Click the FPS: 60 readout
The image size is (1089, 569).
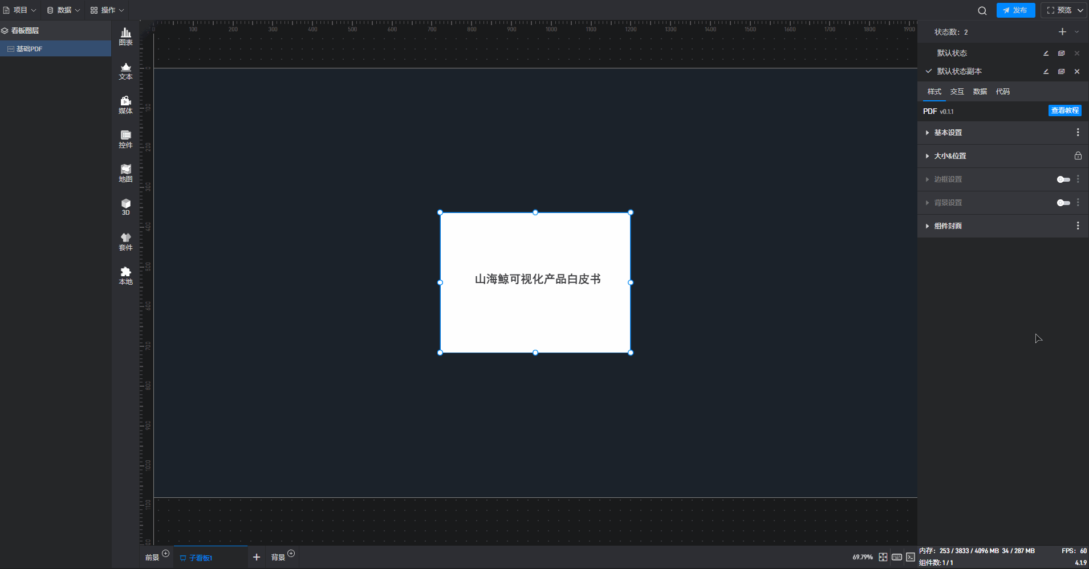(x=1074, y=551)
